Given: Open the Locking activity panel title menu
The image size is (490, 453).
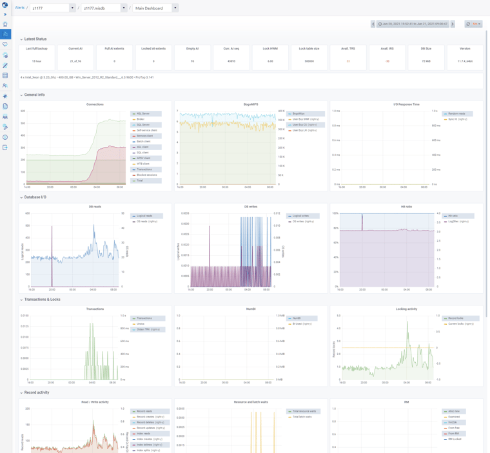Looking at the screenshot, I should [x=406, y=309].
